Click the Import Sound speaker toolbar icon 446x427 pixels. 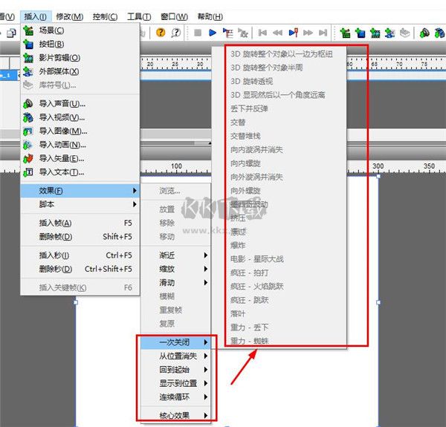[x=424, y=33]
